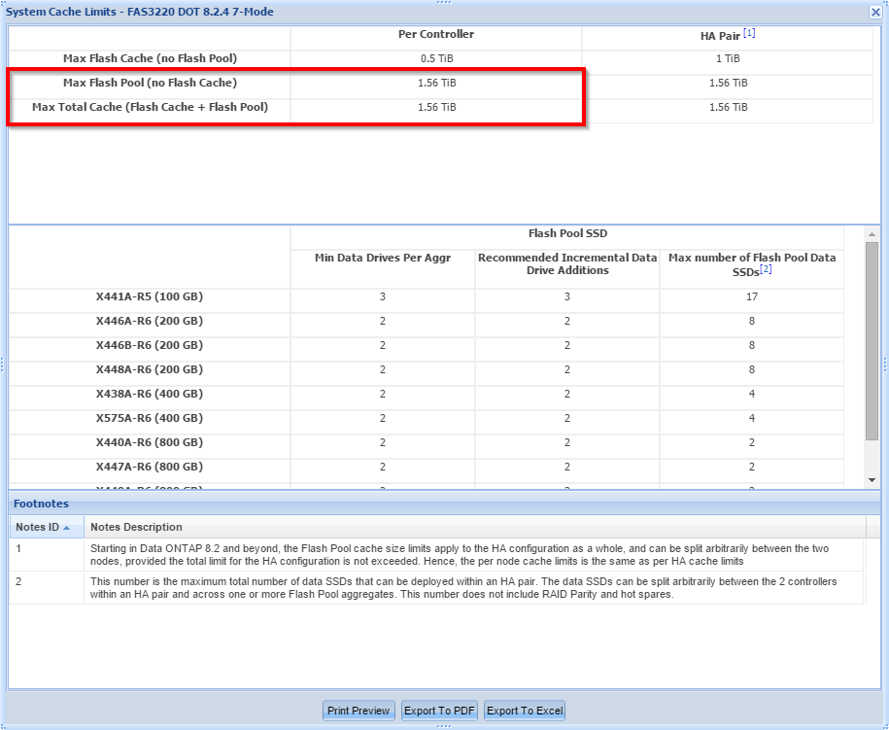Click the SSD table vertical scrollbar thumb
This screenshot has height=730, width=889.
pos(872,340)
